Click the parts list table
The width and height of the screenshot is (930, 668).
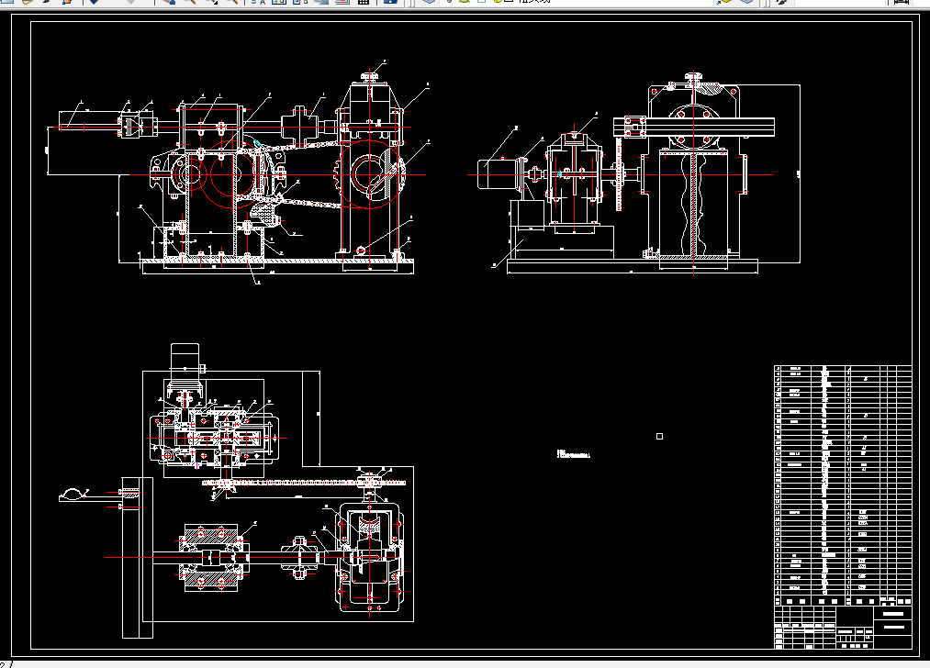pyautogui.click(x=843, y=484)
